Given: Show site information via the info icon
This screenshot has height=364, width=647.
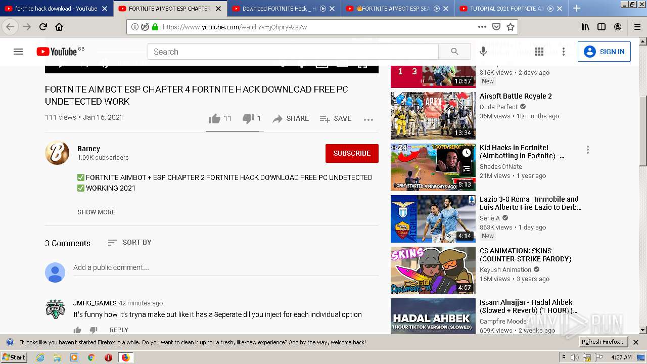Looking at the screenshot, I should (135, 27).
